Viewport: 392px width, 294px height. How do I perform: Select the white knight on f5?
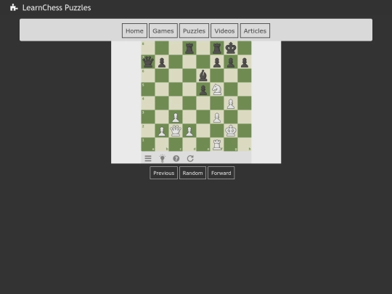click(217, 89)
